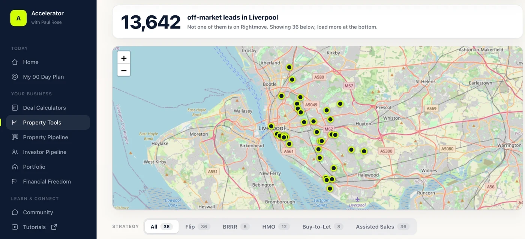Filter leads by Assisted Sales strategy
525x239 pixels.
(382, 227)
